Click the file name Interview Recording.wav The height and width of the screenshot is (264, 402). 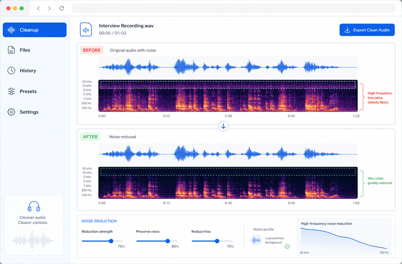(x=126, y=26)
